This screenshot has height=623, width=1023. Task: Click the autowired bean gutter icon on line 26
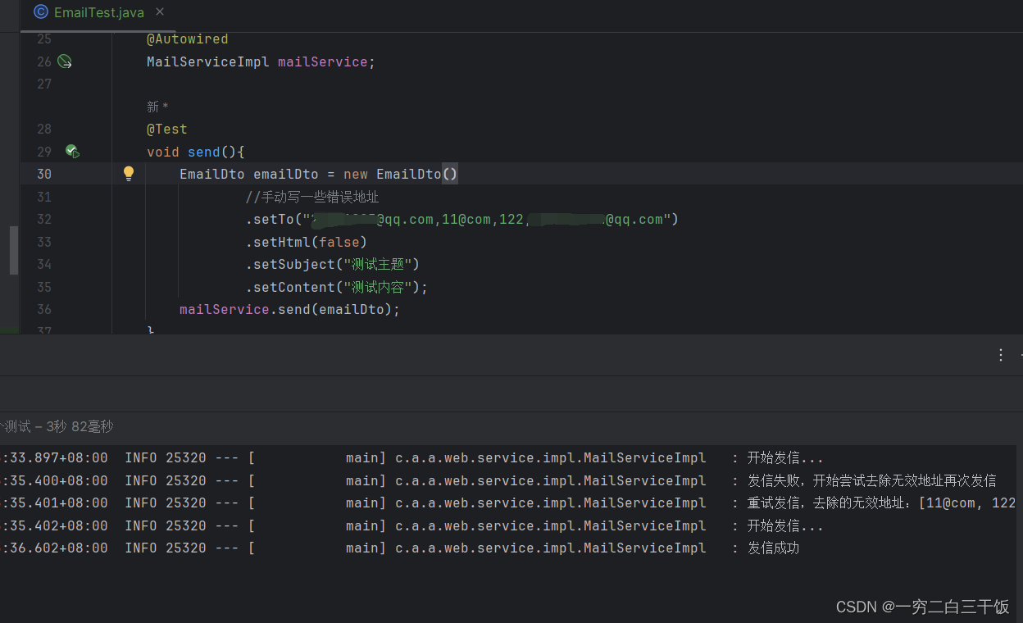pos(65,61)
